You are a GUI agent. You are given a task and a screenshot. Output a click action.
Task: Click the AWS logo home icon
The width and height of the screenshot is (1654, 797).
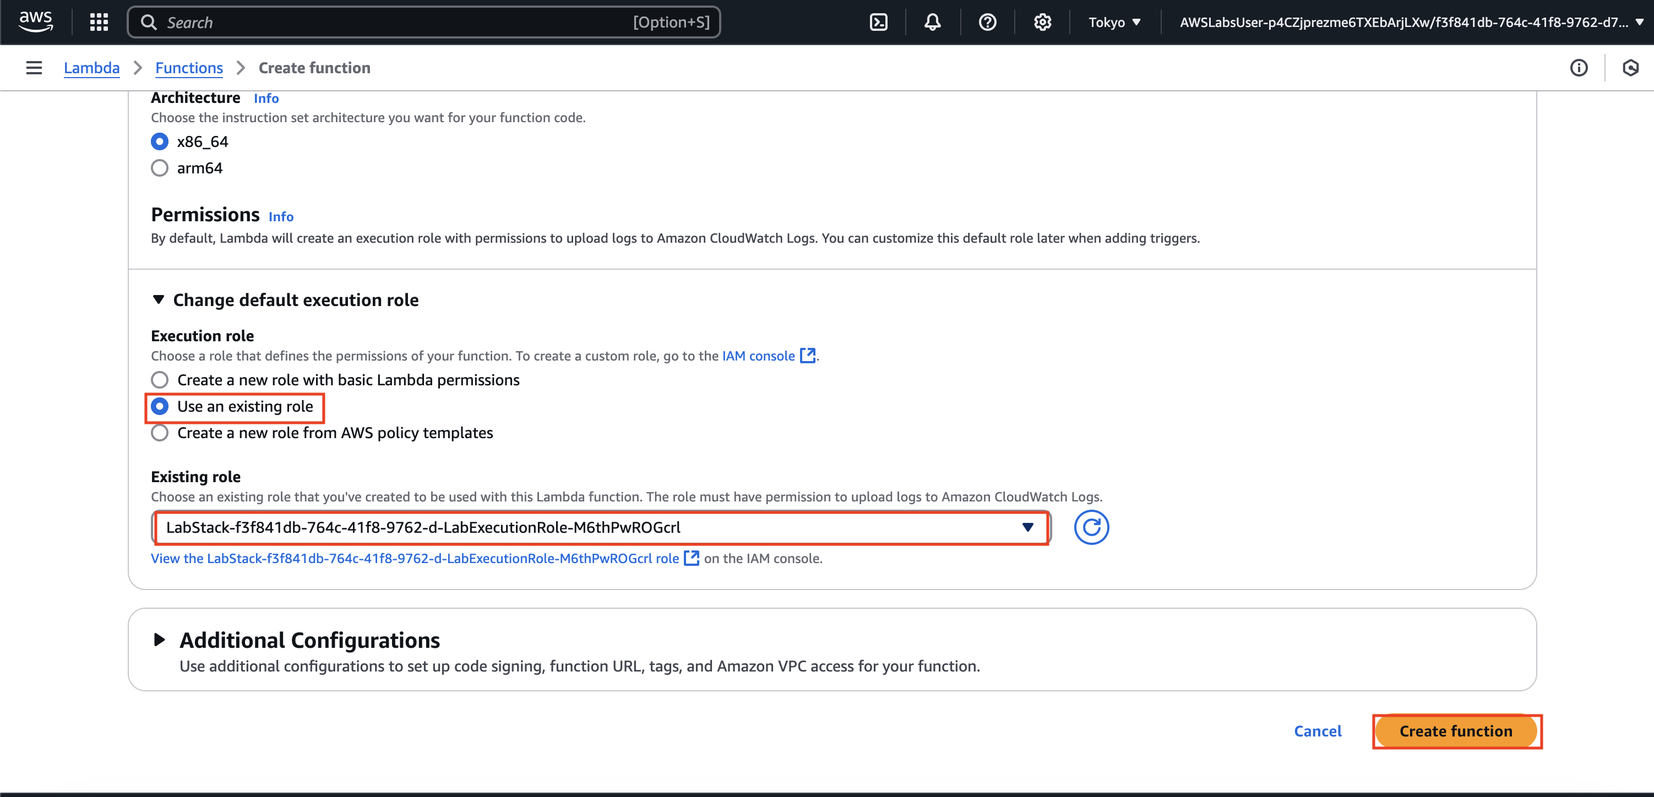point(35,21)
